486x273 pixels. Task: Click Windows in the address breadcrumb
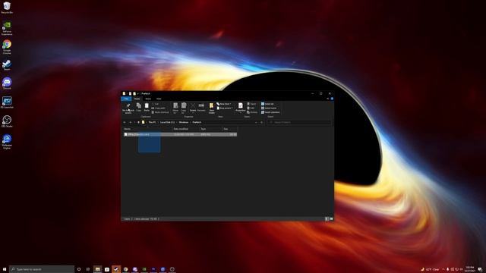[184, 122]
